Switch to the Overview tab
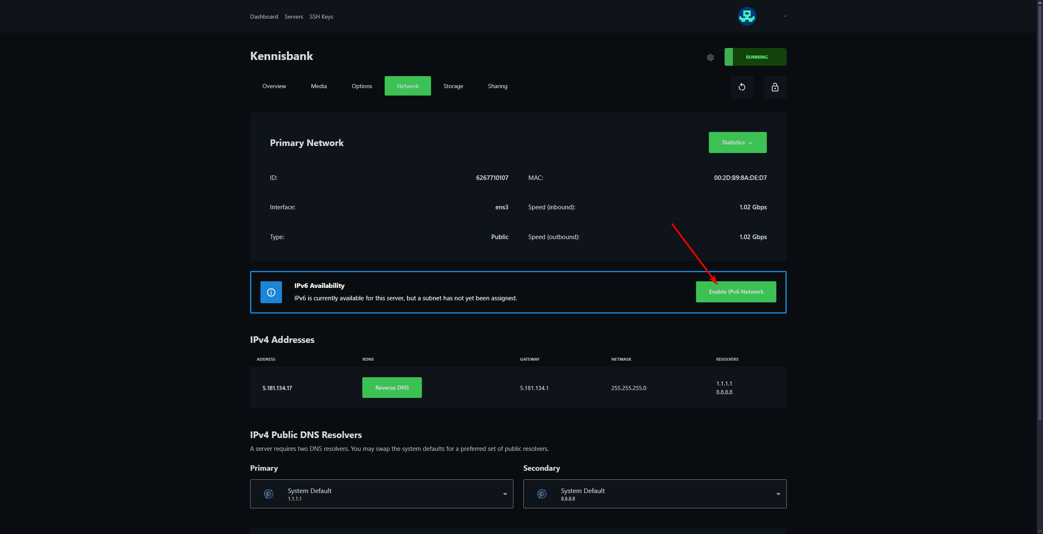 click(x=274, y=86)
